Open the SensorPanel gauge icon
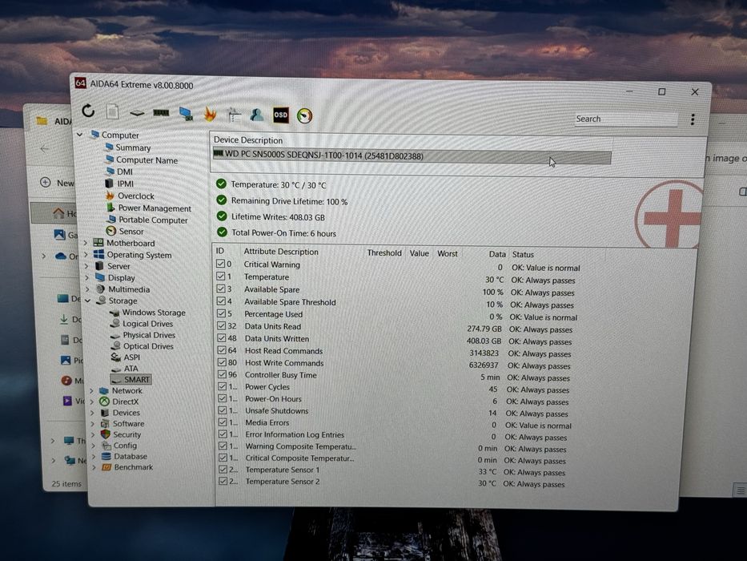747x561 pixels. click(x=305, y=115)
